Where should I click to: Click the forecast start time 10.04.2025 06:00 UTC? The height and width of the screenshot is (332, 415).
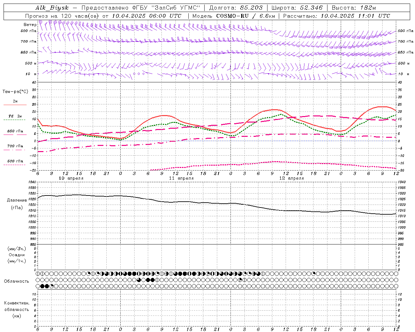click(147, 16)
